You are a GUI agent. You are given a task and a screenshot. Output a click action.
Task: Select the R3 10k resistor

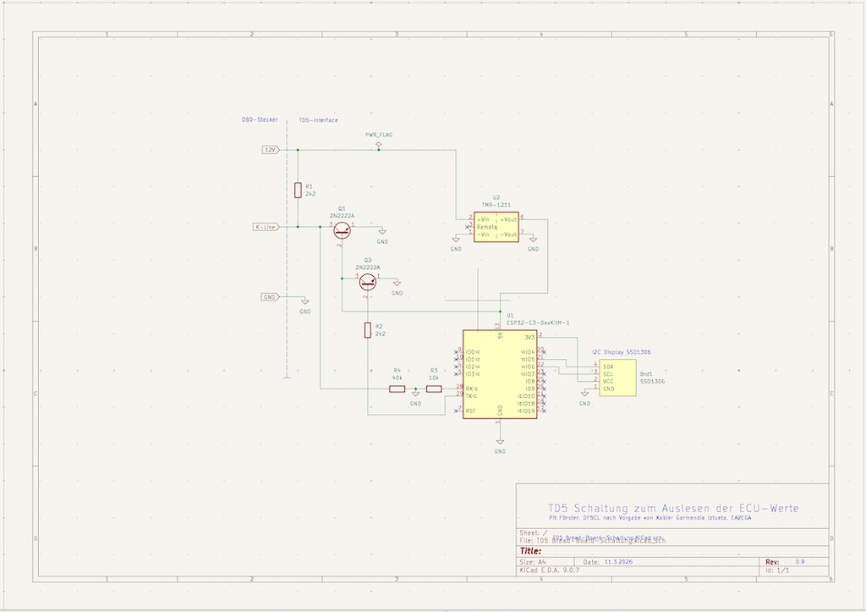click(434, 389)
